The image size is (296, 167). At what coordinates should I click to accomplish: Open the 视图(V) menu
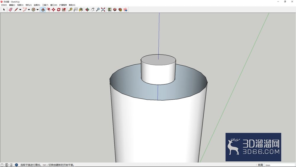pyautogui.click(x=20, y=5)
